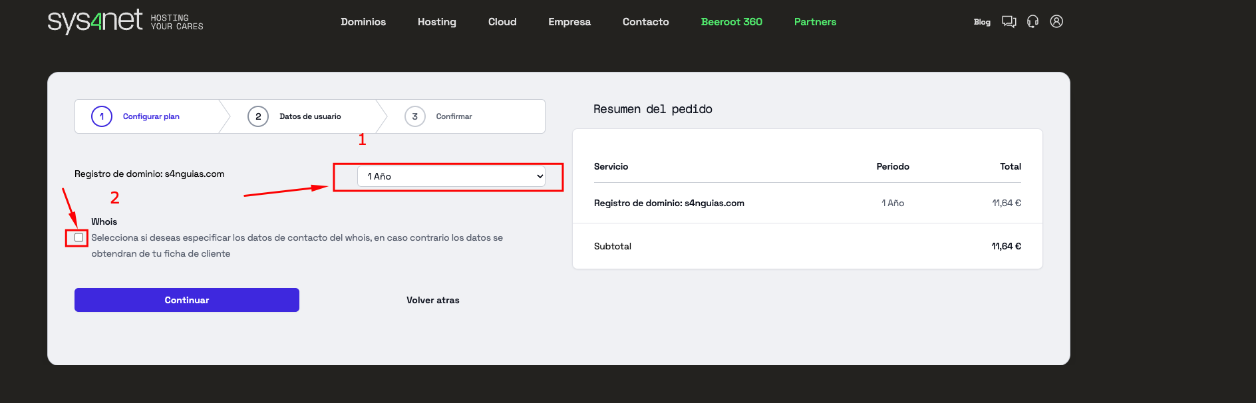Viewport: 1256px width, 403px height.
Task: Go to the Contacto page
Action: pos(646,22)
